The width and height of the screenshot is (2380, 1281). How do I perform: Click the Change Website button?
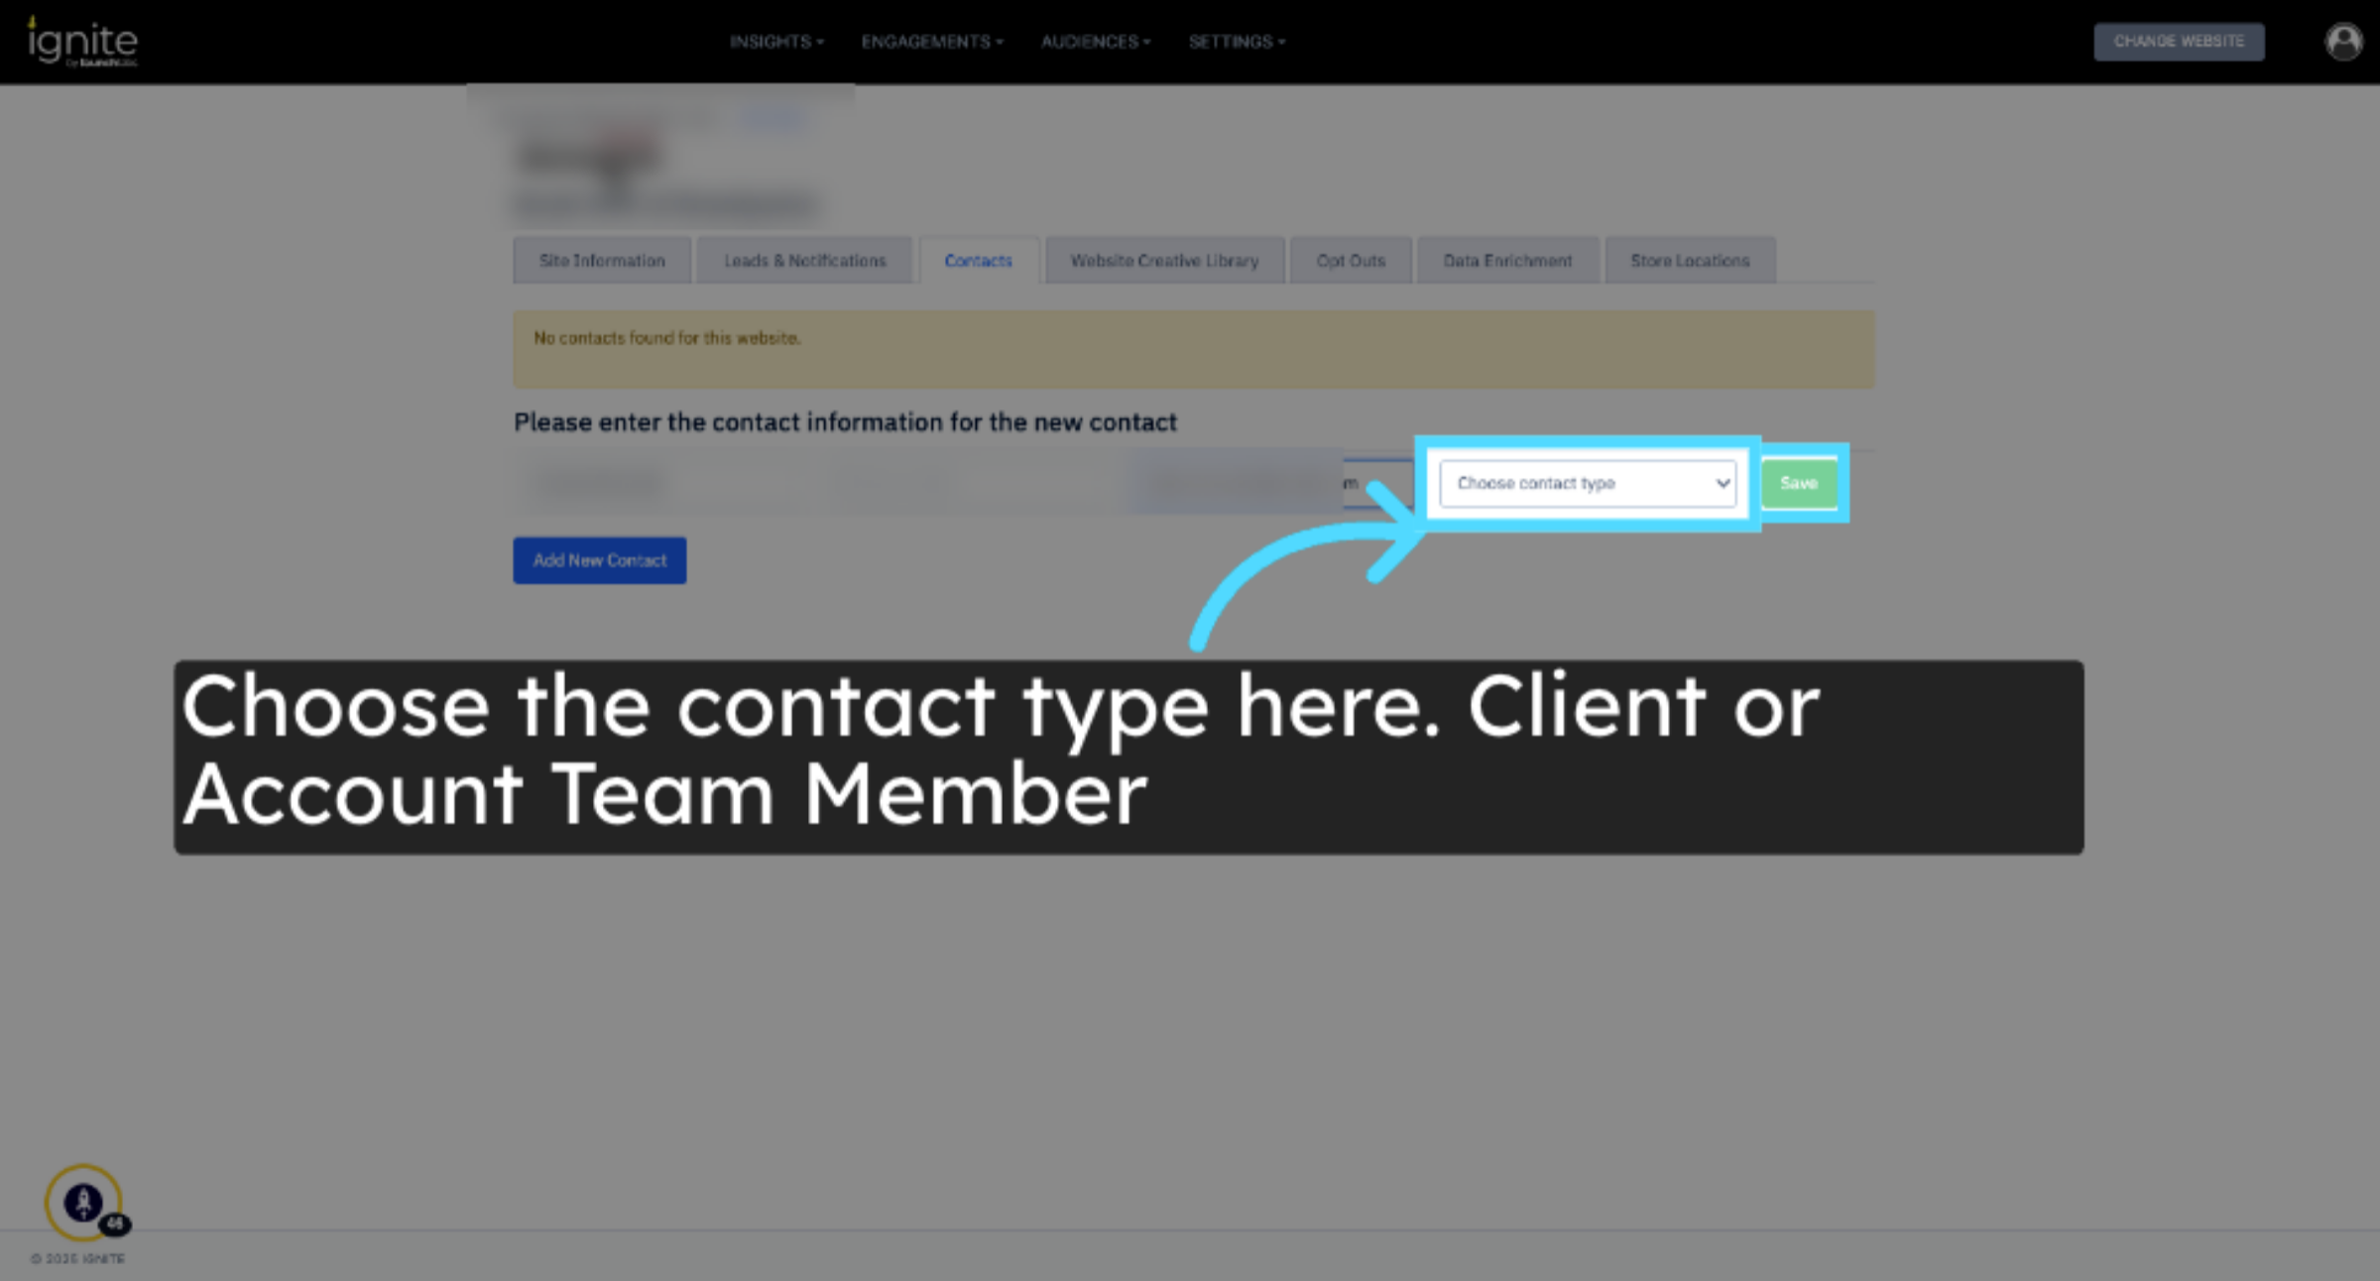tap(2179, 42)
